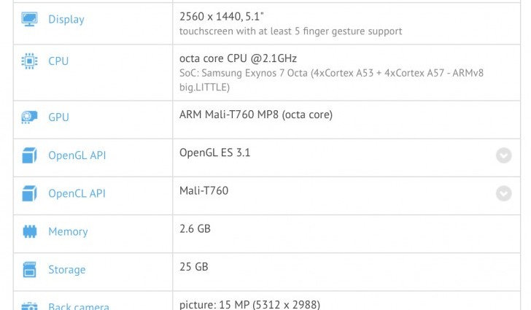Expand the Mali-T760 OpenCL details arrow
531x310 pixels.
503,193
